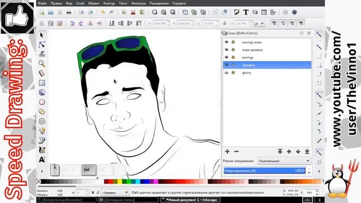The image size is (361, 203).
Task: Show the hidden фото layer
Action: 227,73
